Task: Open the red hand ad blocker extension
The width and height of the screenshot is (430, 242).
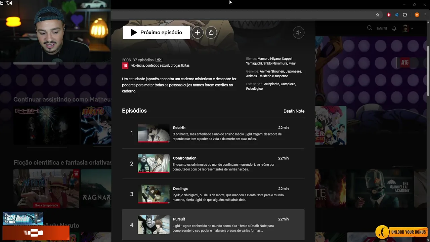Action: [389, 15]
